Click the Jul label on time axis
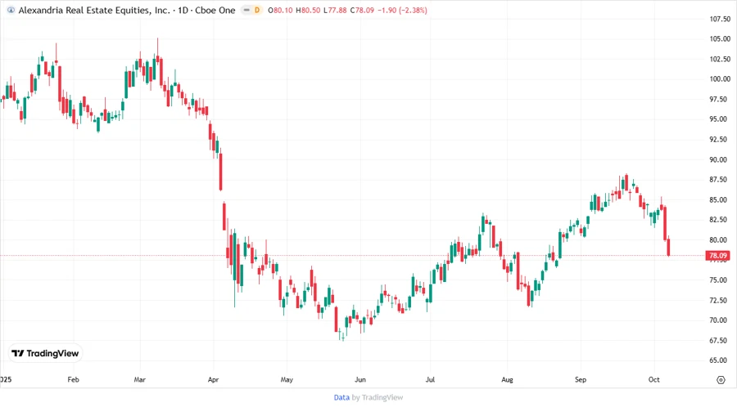The width and height of the screenshot is (737, 407). pyautogui.click(x=431, y=380)
